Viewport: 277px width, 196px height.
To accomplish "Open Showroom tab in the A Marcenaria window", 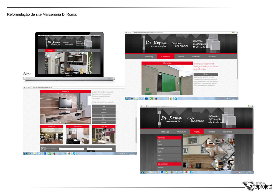I will point(196,57).
